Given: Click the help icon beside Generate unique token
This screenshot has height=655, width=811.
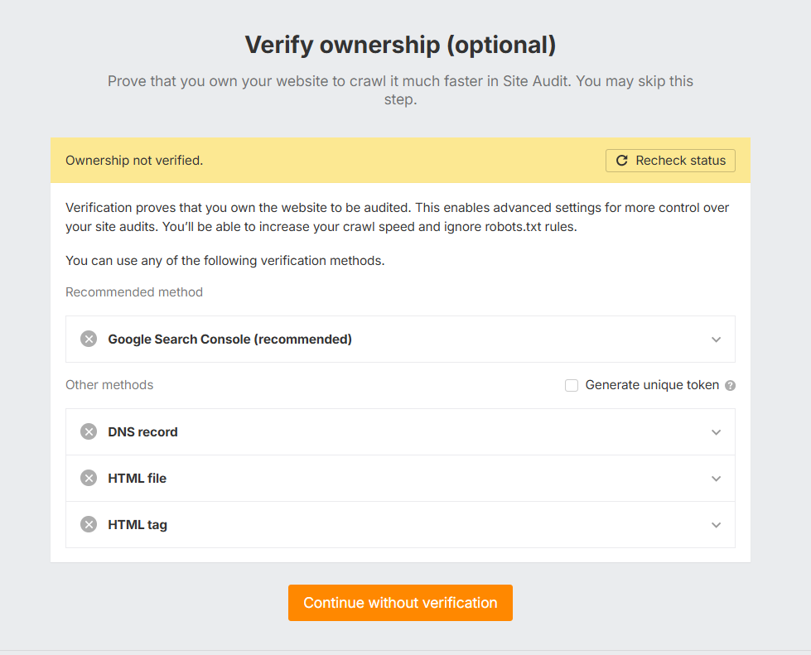Looking at the screenshot, I should coord(730,385).
